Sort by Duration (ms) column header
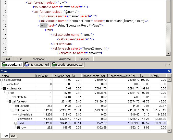 [62, 76]
